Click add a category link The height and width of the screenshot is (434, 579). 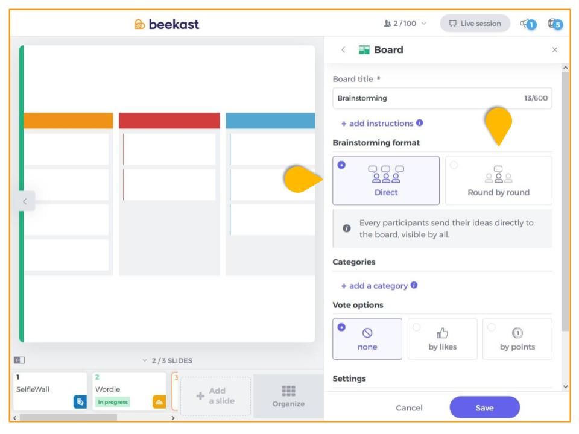tap(374, 286)
